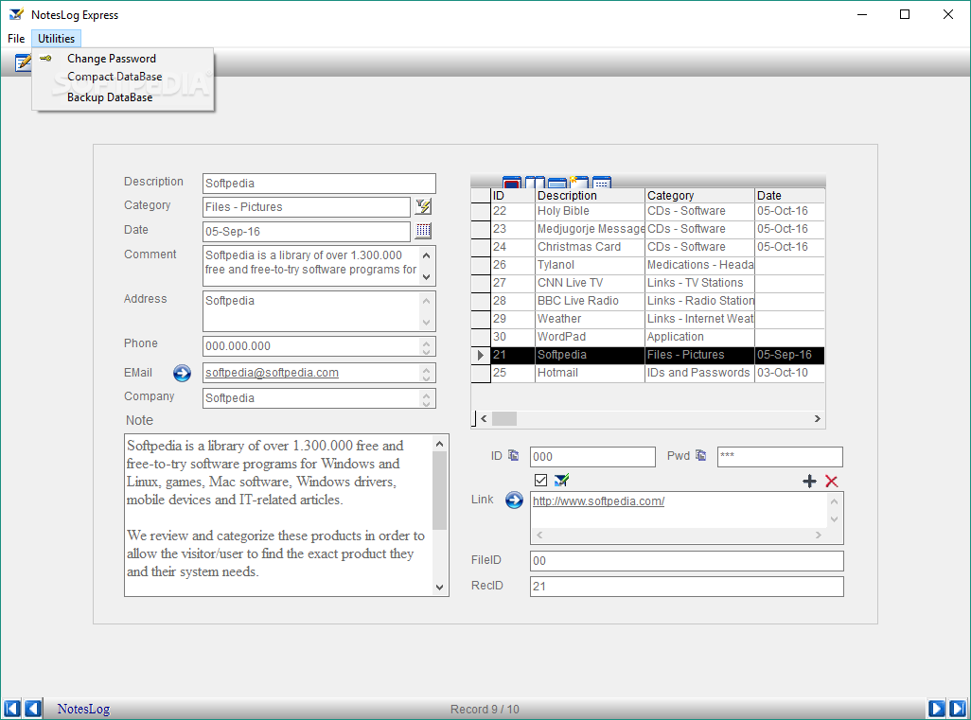The height and width of the screenshot is (720, 971).
Task: Click the Description input field
Action: point(319,184)
